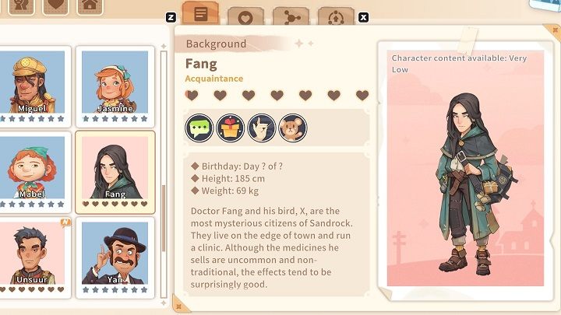Click the house icon in top bar
561x315 pixels.
pos(90,5)
